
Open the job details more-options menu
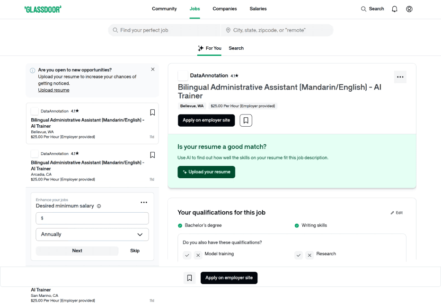point(400,77)
